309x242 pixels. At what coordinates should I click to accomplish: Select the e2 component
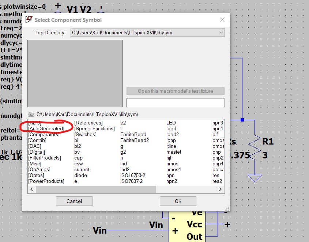(123, 123)
